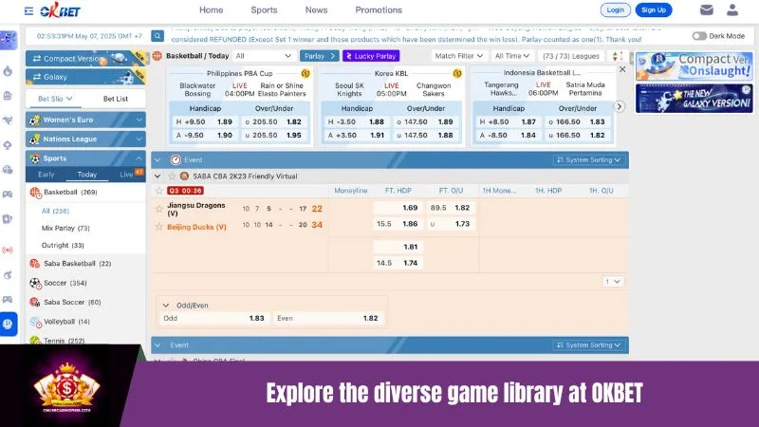Viewport: 759px width, 427px height.
Task: Click the live broadcast icon in left rail
Action: point(8,251)
